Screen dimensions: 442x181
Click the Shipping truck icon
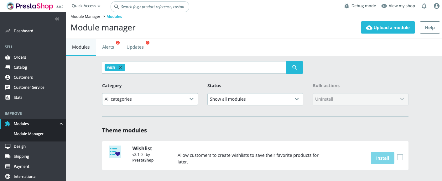(8, 156)
